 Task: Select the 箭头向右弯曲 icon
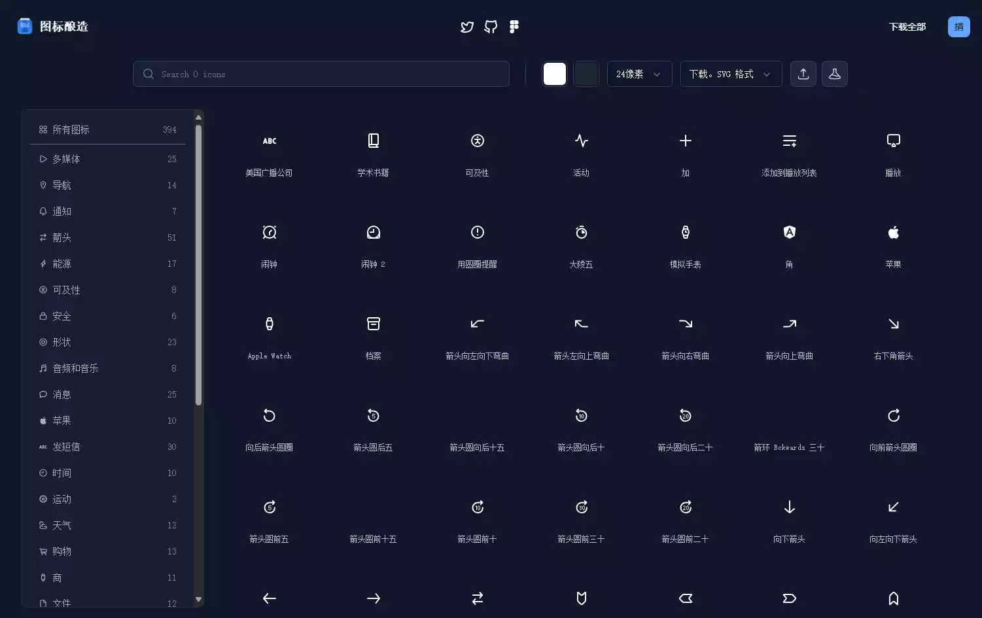686,324
